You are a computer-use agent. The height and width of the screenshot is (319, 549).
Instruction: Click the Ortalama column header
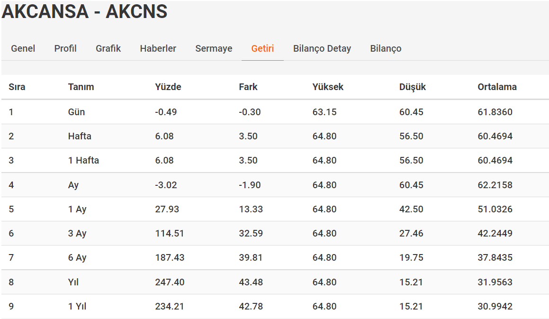coord(497,87)
